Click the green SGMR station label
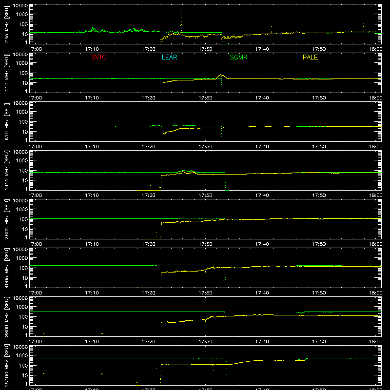Image resolution: width=390 pixels, height=390 pixels. click(238, 57)
